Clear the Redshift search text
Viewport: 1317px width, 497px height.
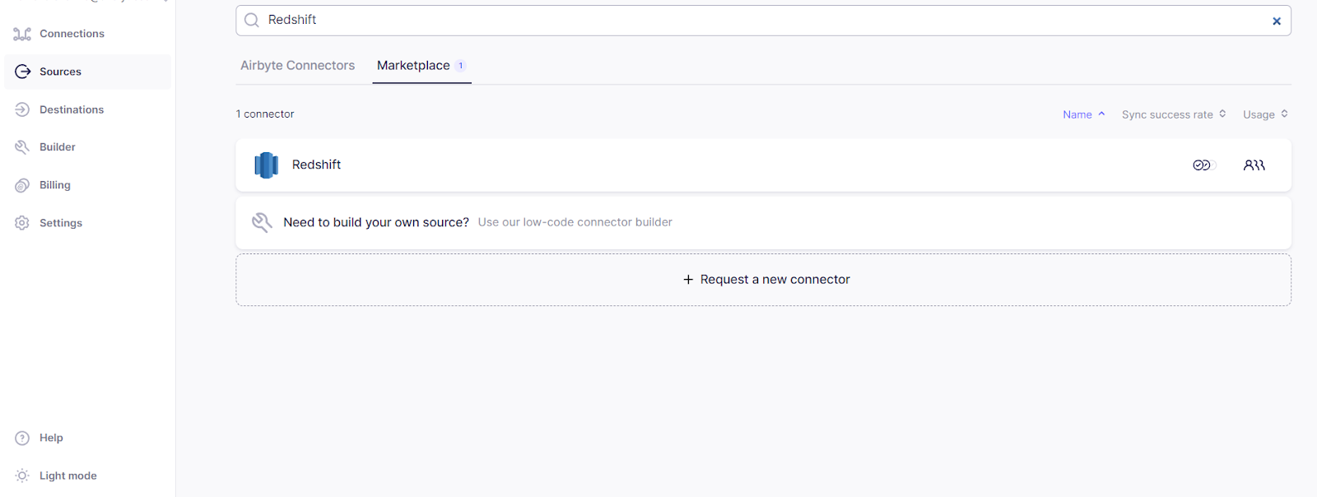[x=1277, y=21]
